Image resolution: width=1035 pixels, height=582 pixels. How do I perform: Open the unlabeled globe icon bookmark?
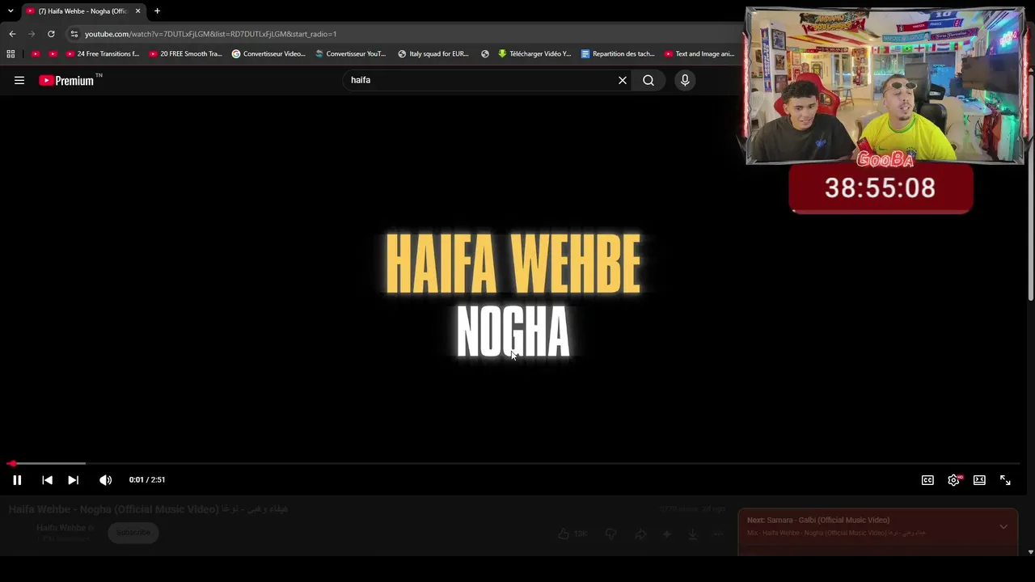485,54
